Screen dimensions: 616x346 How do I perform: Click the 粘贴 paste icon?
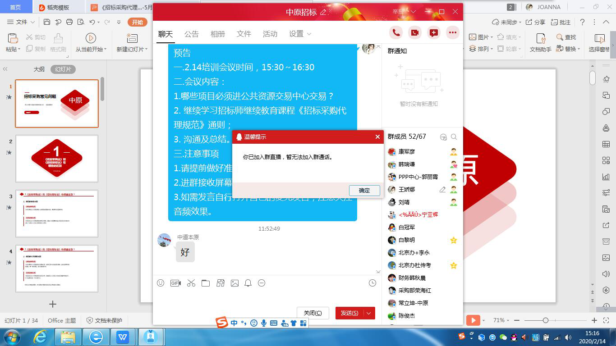tap(13, 38)
